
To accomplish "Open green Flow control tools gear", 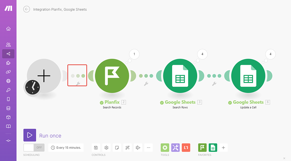I will click(x=165, y=148).
